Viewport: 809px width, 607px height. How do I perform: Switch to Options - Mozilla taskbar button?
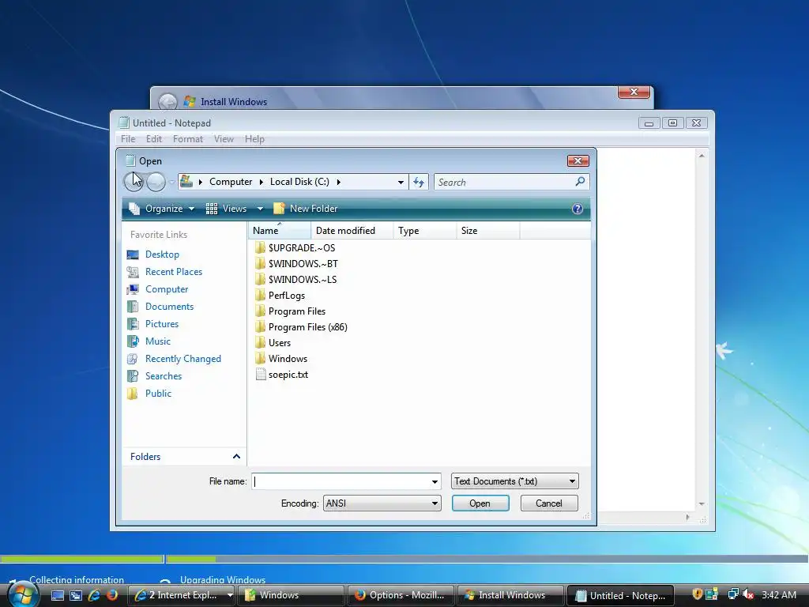tap(401, 595)
